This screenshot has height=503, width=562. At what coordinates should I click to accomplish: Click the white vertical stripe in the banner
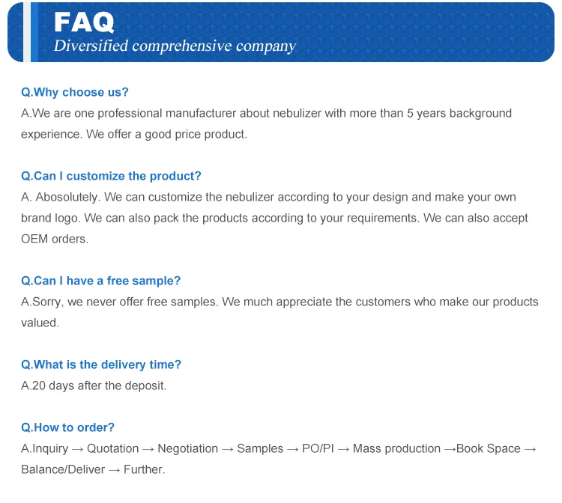pos(27,32)
